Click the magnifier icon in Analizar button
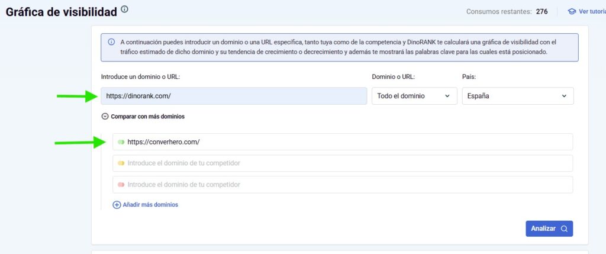Viewport: 606px width, 254px height. (564, 229)
